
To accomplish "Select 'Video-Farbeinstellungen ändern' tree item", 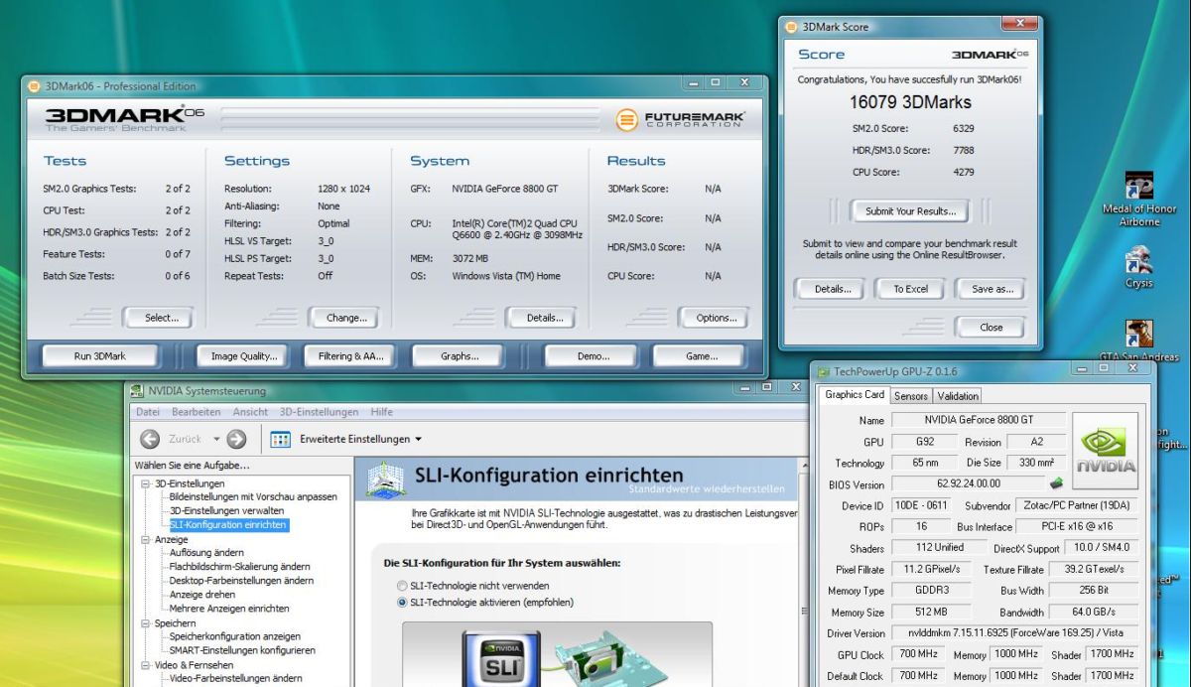I will click(x=235, y=679).
